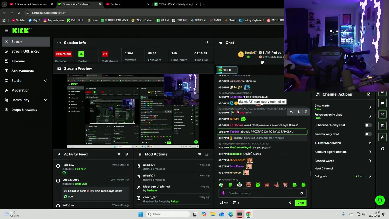Viewport: 389px width, 219px height.
Task: Pop out the Activity Feed panel
Action: coord(126,154)
